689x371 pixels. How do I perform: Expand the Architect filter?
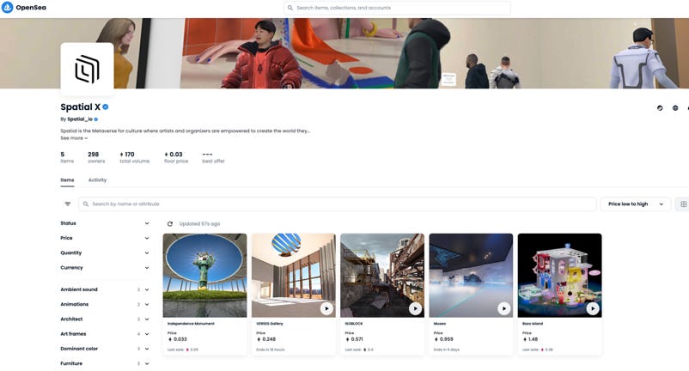pos(105,319)
